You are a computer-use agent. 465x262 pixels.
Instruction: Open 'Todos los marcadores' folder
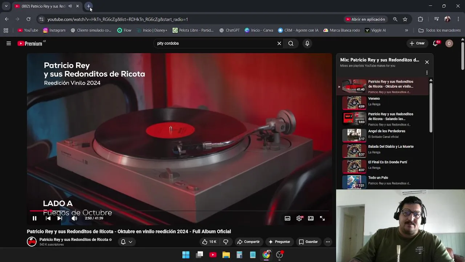tap(440, 30)
